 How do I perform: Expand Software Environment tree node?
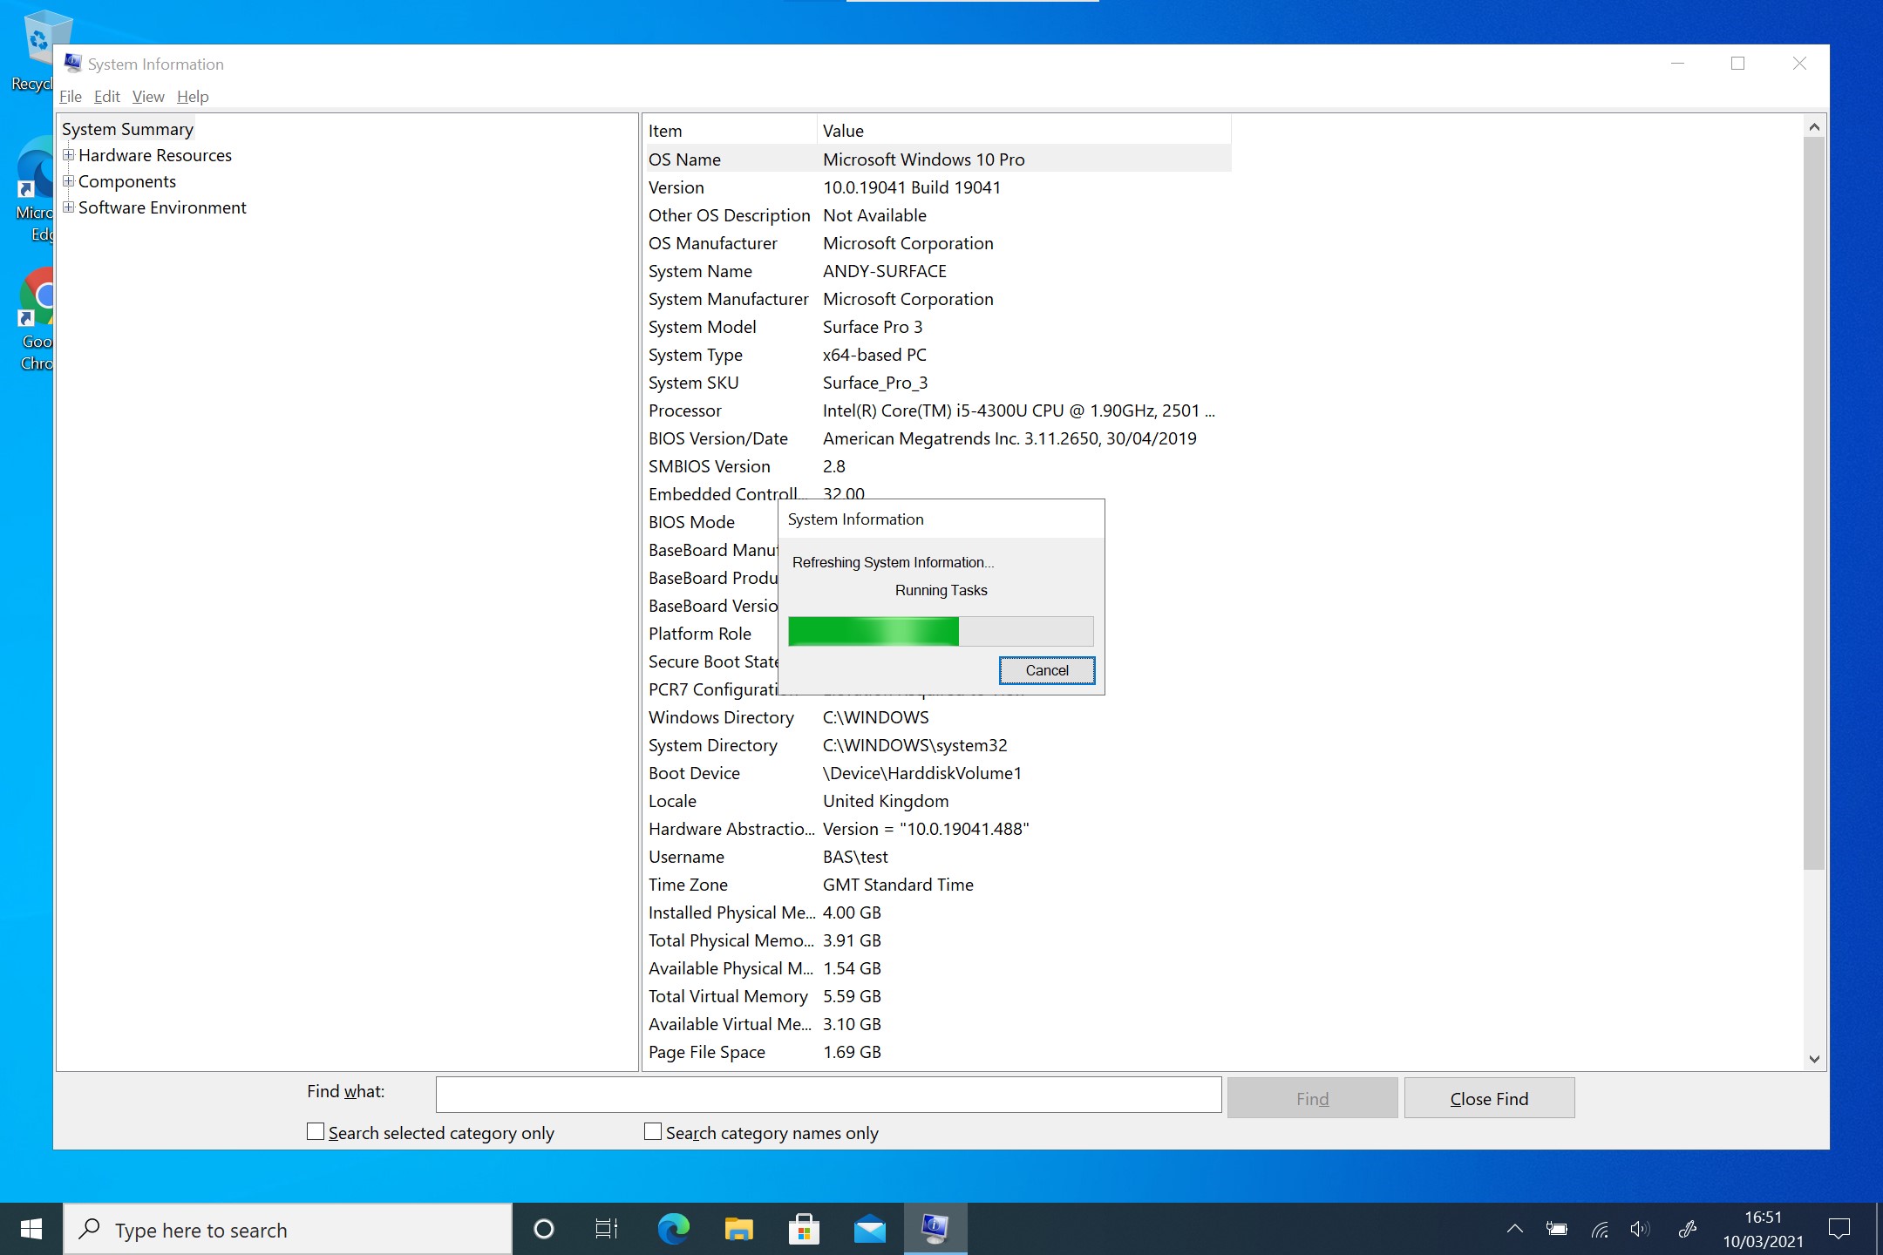(x=69, y=207)
